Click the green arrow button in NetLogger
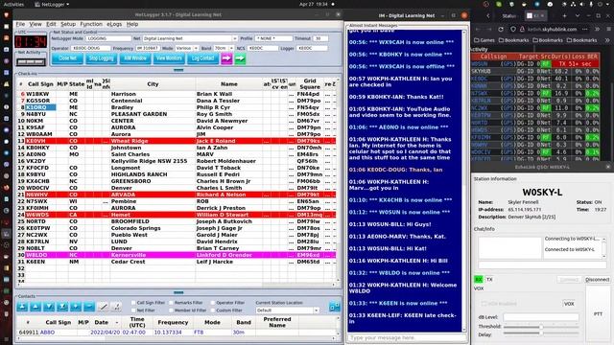The width and height of the screenshot is (614, 345). (x=240, y=58)
